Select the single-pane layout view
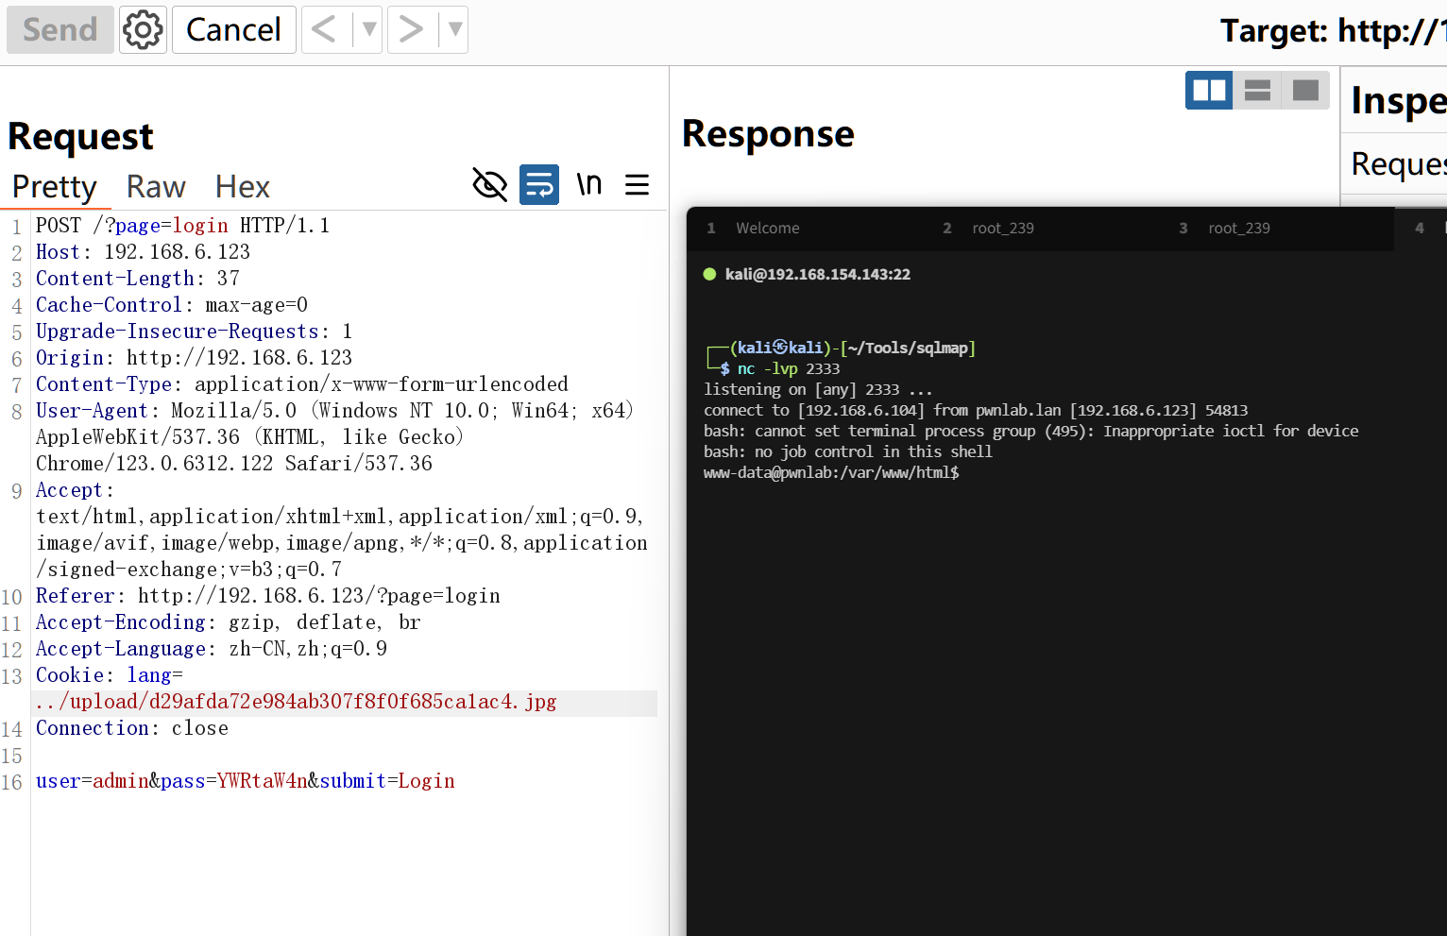The image size is (1447, 936). pos(1305,90)
